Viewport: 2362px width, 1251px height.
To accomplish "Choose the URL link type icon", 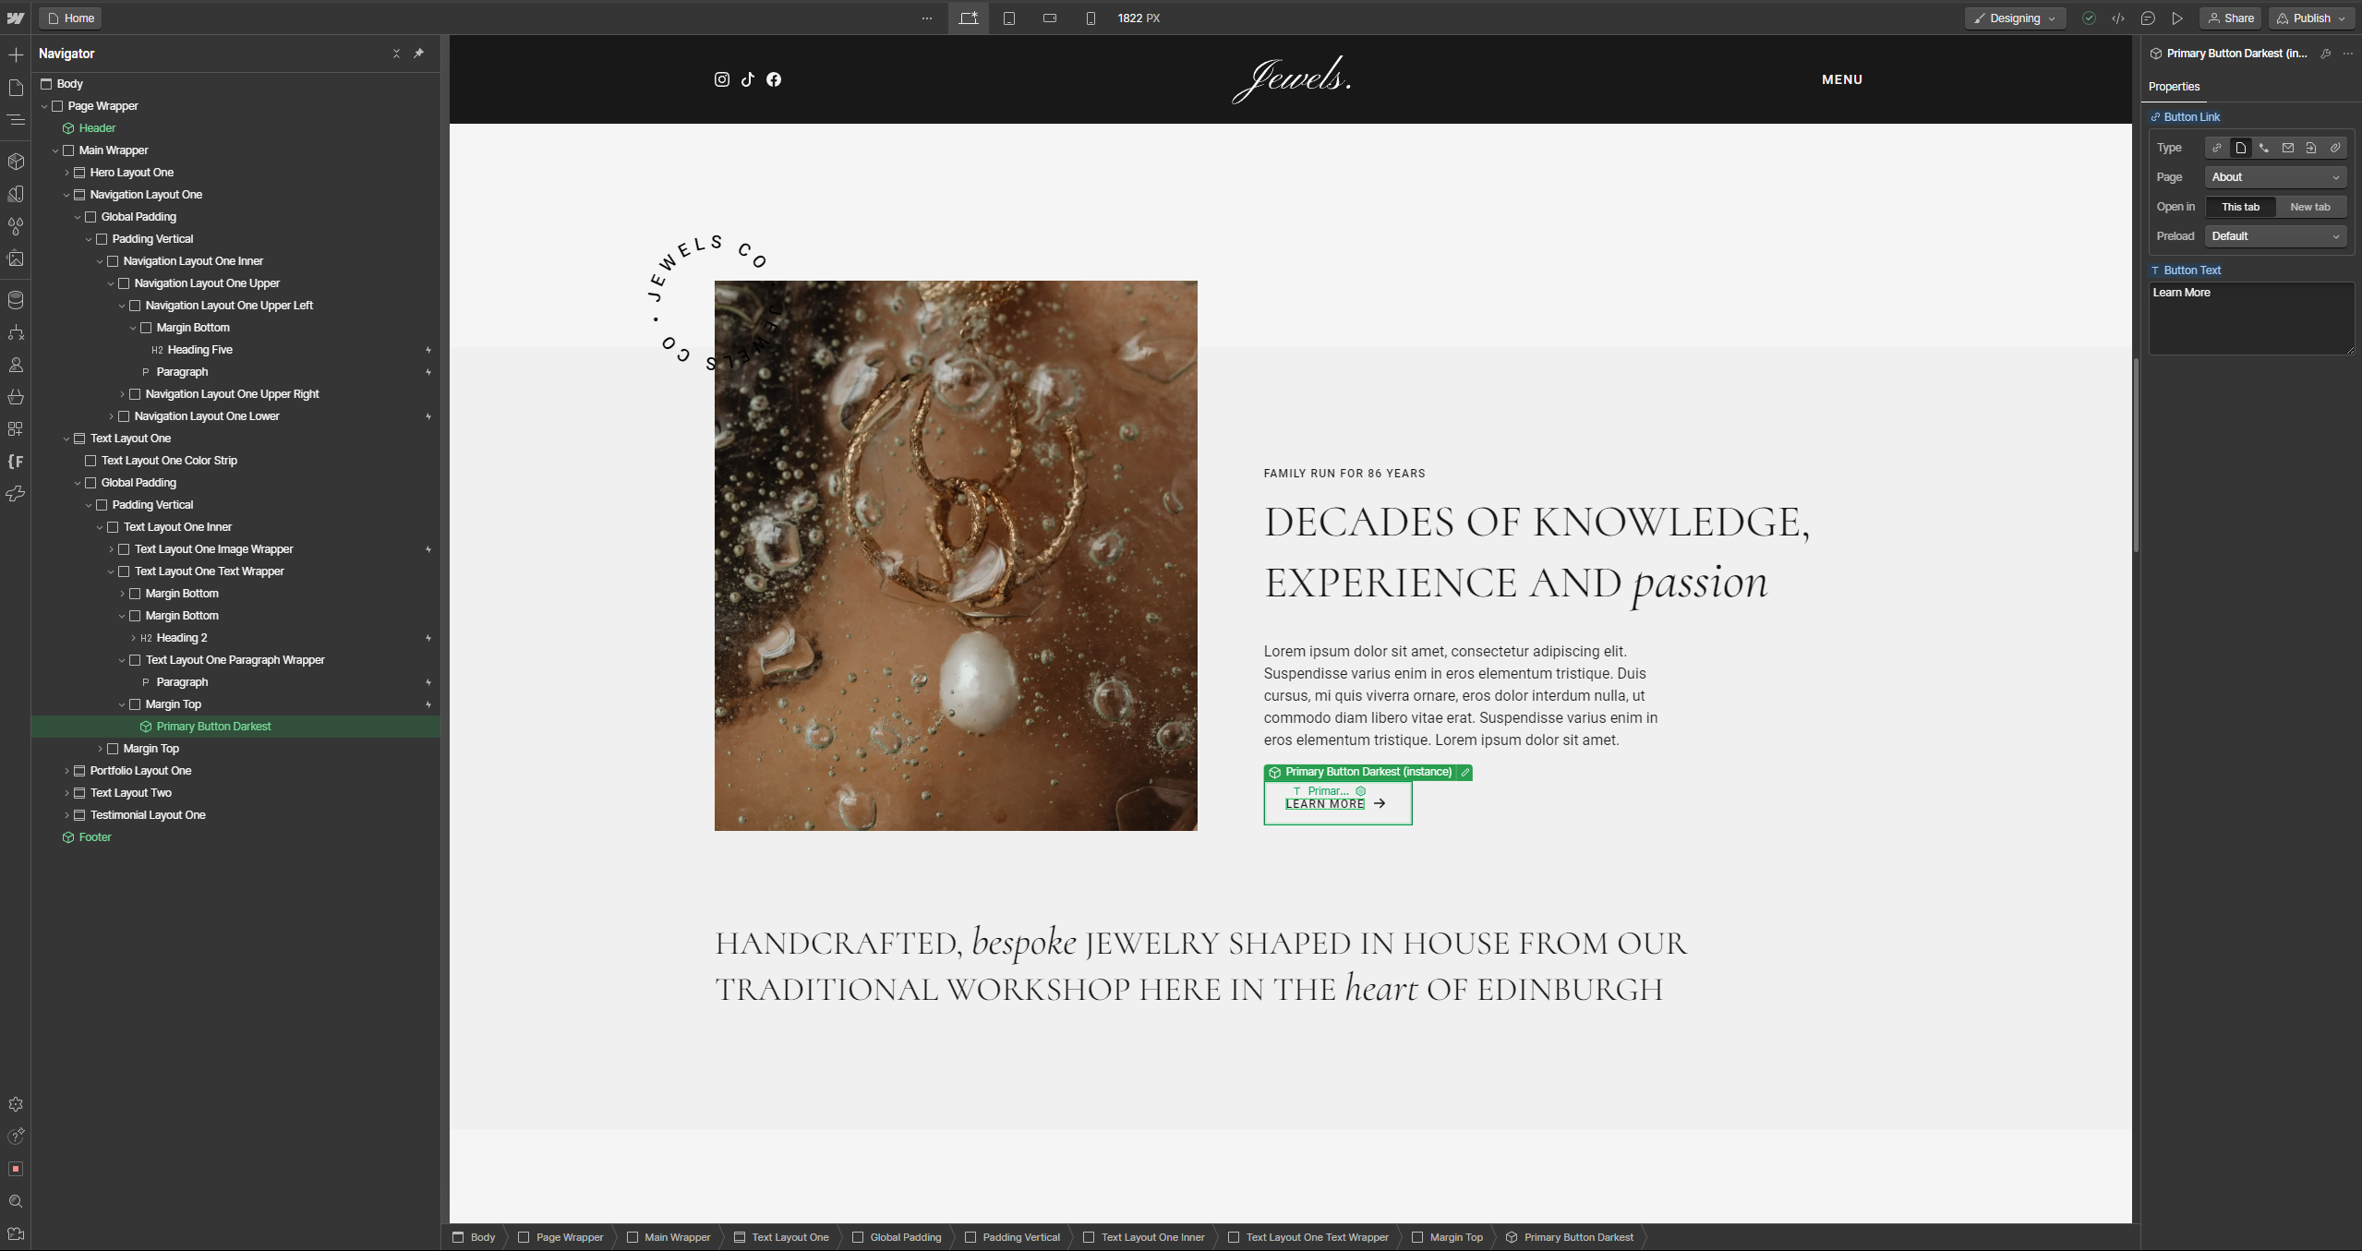I will 2216,148.
